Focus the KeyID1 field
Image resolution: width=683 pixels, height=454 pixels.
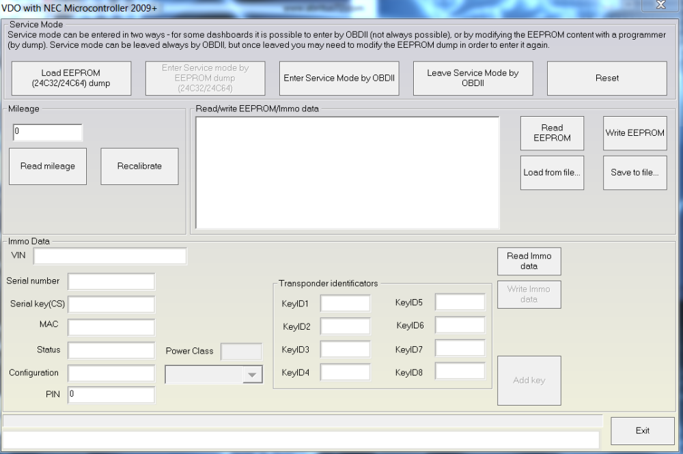click(345, 303)
